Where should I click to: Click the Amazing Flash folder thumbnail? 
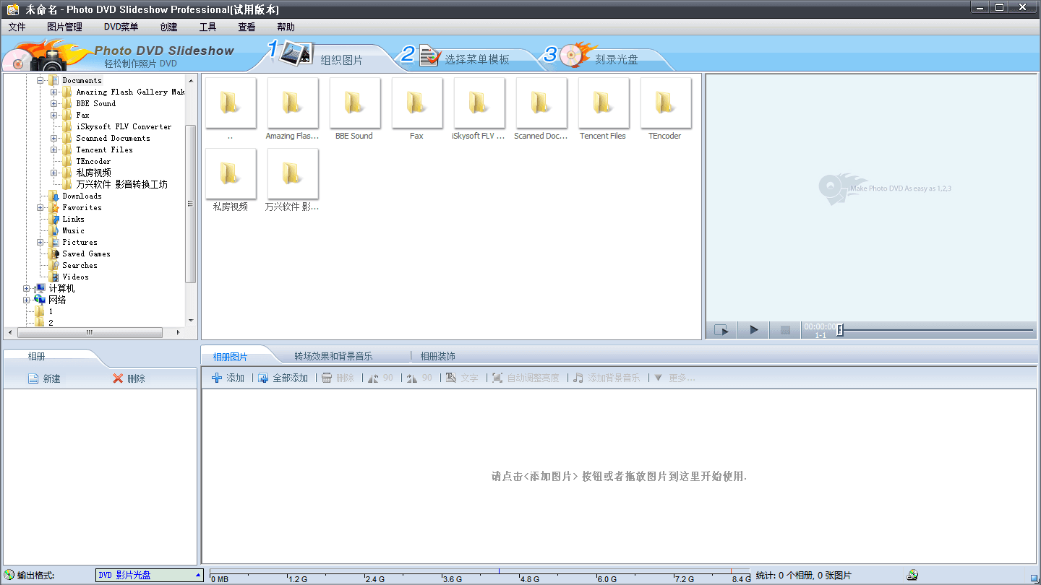click(x=292, y=103)
